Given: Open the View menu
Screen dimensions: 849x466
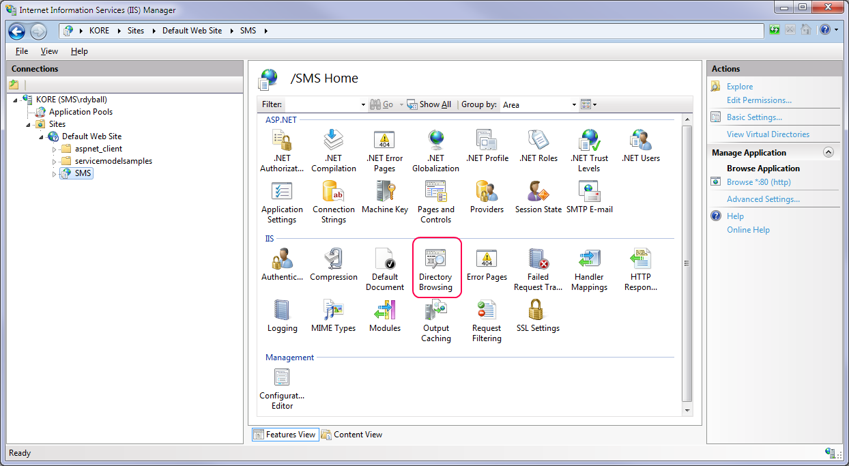Looking at the screenshot, I should [x=49, y=51].
